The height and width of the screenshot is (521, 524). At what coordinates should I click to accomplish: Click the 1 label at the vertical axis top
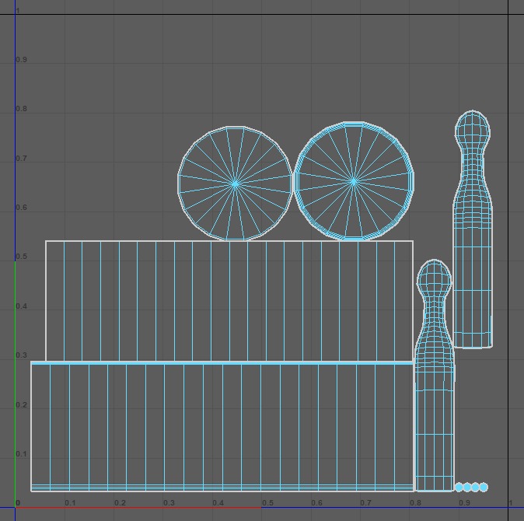pyautogui.click(x=18, y=11)
